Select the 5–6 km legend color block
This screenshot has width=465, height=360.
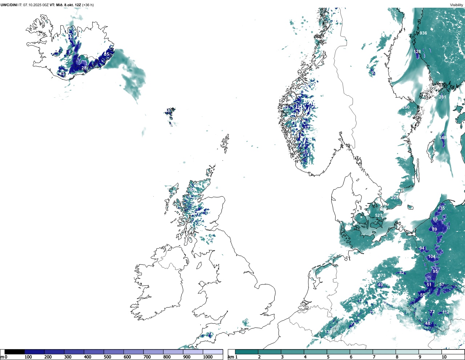[x=339, y=352]
